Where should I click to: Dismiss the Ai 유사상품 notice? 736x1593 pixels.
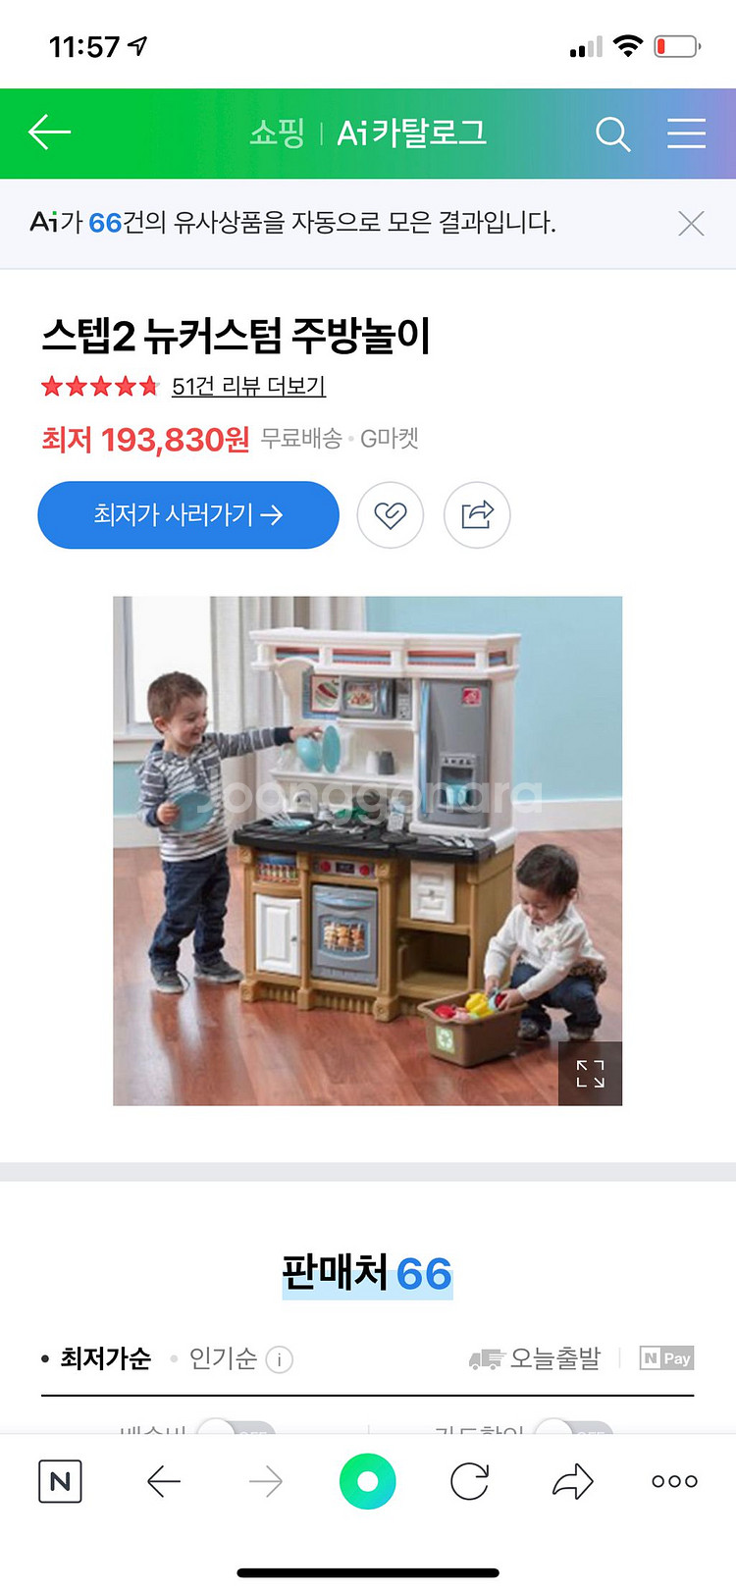691,224
